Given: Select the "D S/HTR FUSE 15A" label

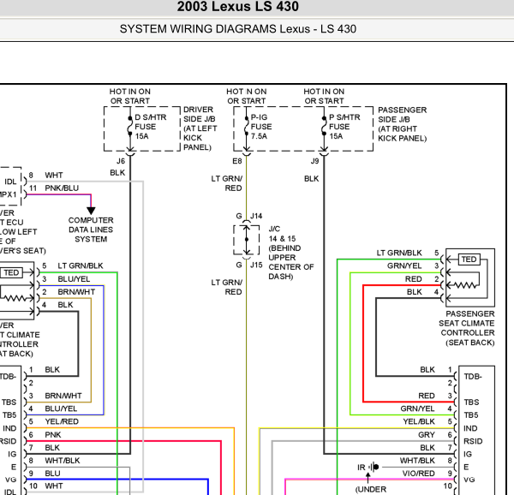Looking at the screenshot, I should point(151,127).
